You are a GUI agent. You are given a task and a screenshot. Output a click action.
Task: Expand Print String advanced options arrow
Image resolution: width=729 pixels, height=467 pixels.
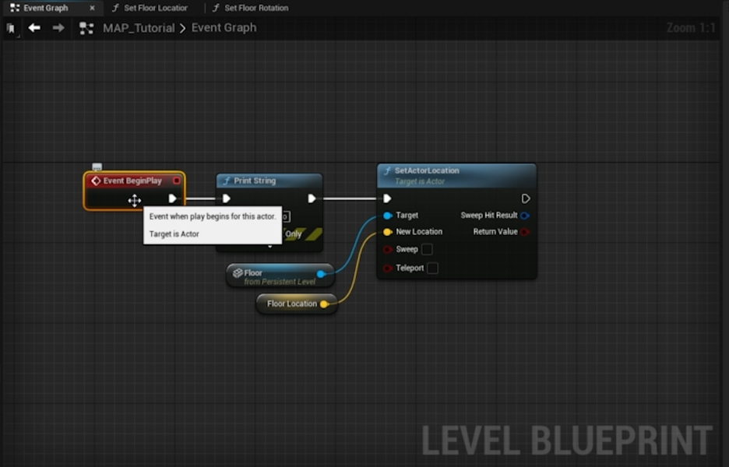pyautogui.click(x=269, y=247)
